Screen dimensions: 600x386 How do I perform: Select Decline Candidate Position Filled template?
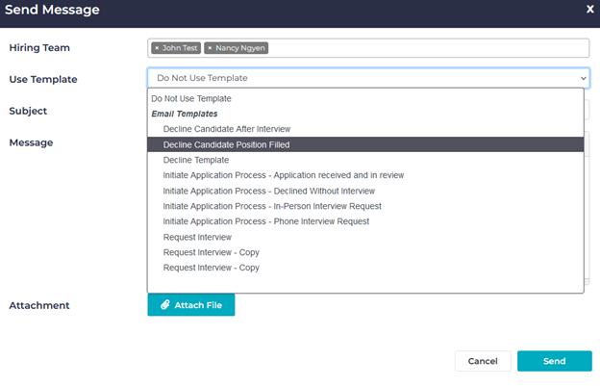pyautogui.click(x=226, y=144)
